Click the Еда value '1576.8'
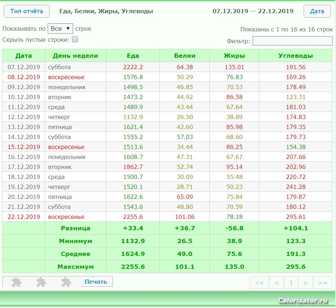 (x=133, y=77)
